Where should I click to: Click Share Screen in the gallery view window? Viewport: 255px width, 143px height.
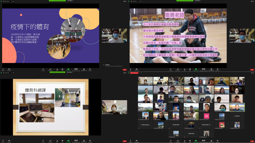pyautogui.click(x=196, y=141)
